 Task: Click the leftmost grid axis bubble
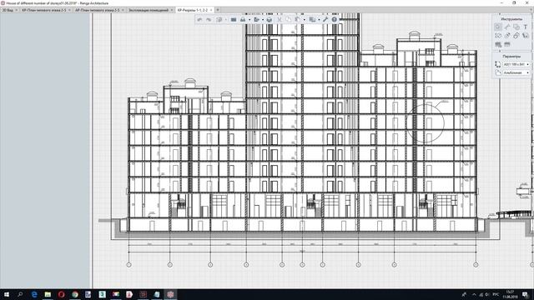click(129, 265)
